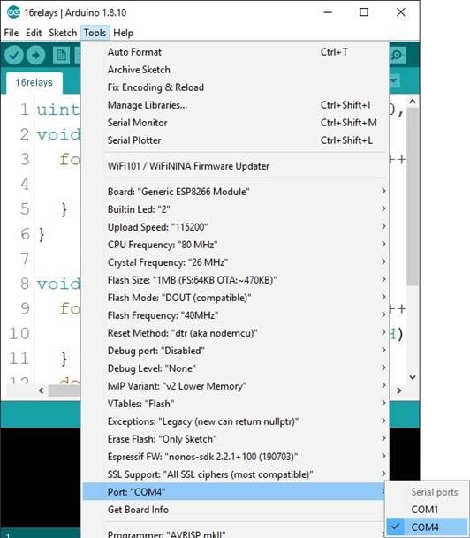Click line number 5 in editor
Viewport: 470px width, 538px height.
[25, 209]
